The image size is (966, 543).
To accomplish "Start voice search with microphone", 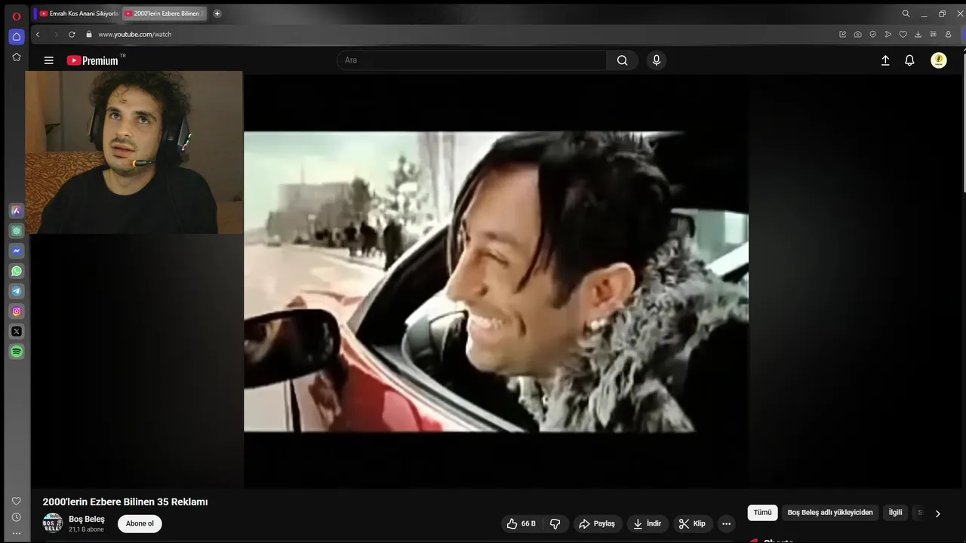I will tap(657, 60).
